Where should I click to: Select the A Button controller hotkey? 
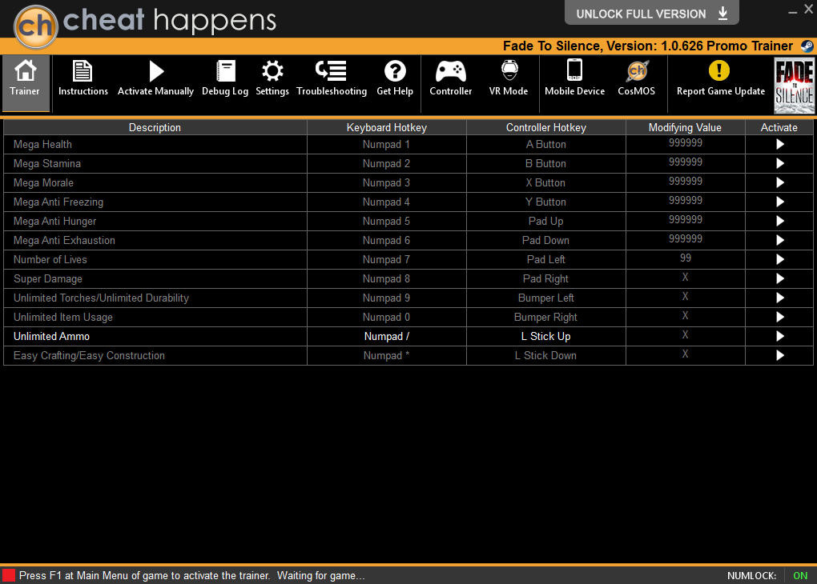tap(546, 145)
